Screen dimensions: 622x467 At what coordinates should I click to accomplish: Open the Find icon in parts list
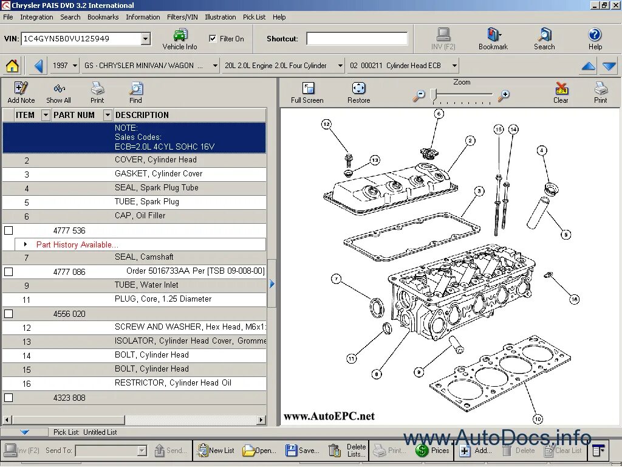[x=135, y=92]
